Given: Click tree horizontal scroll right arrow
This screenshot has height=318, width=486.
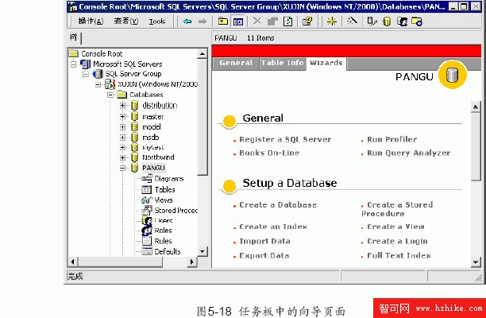Looking at the screenshot, I should [x=192, y=262].
